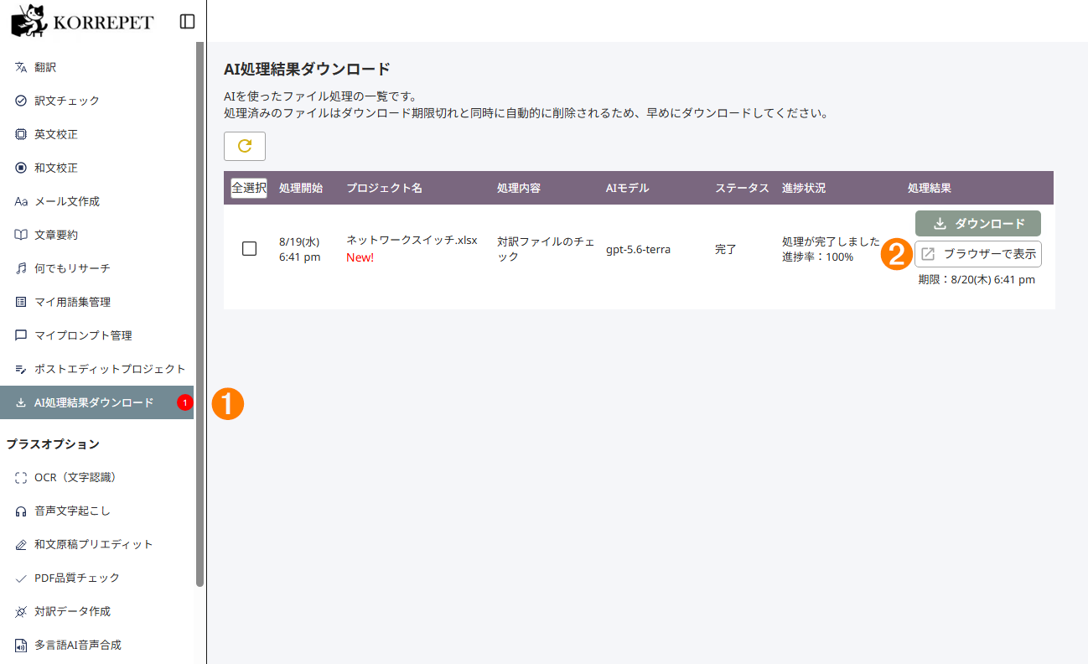Click the icon beside 英文校正
The image size is (1088, 664).
[21, 134]
